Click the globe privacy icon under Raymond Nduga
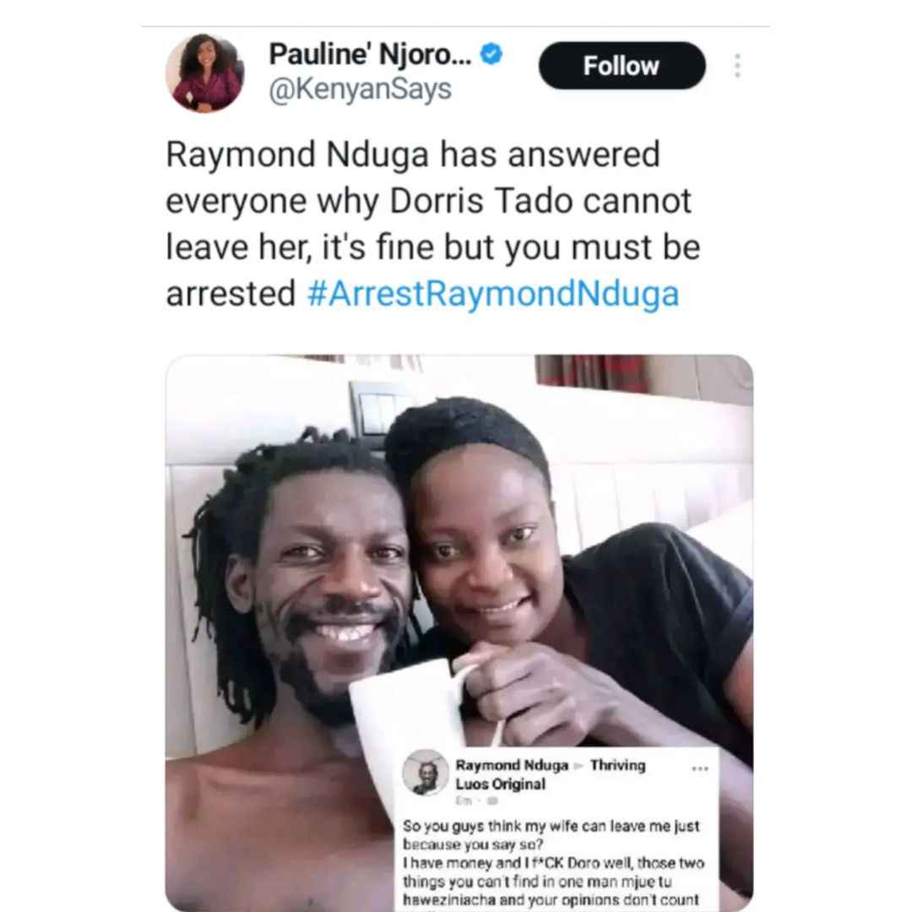The height and width of the screenshot is (912, 912). [492, 801]
